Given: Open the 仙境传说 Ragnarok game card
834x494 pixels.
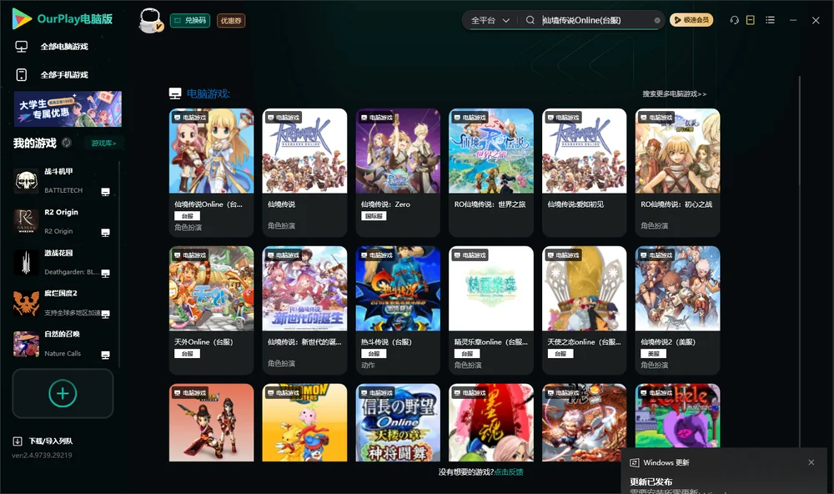Looking at the screenshot, I should pyautogui.click(x=304, y=173).
